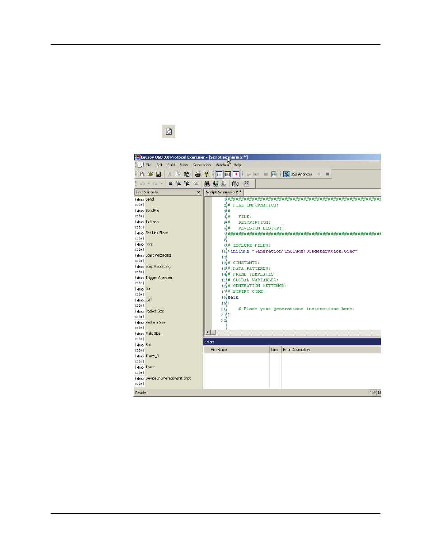Toggle a bookmark with the blue flag icon
This screenshot has height=558, width=431.
[170, 184]
